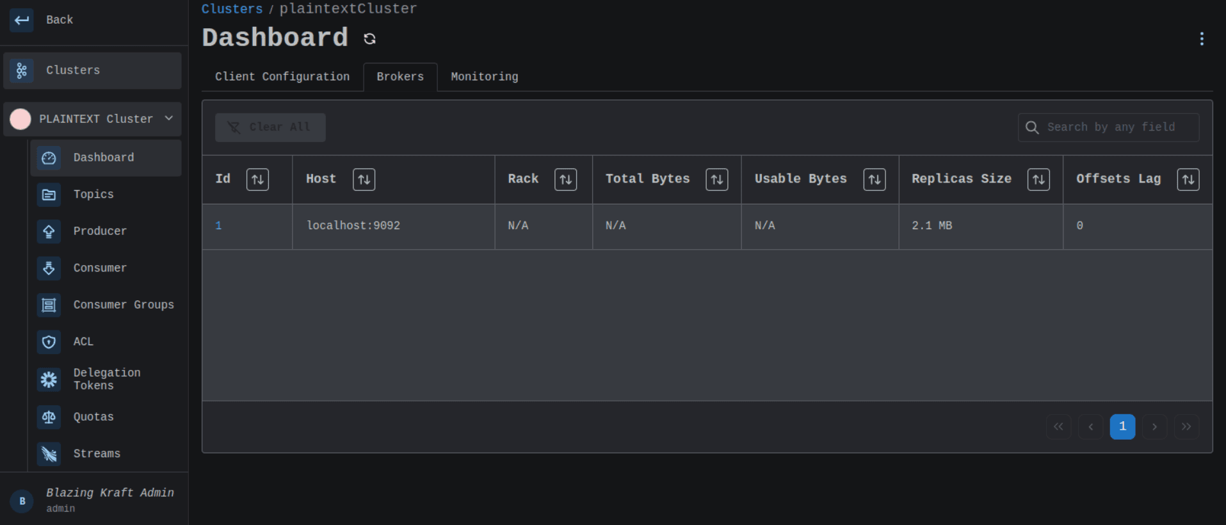1226x525 pixels.
Task: Click Clusters breadcrumb link
Action: [x=232, y=9]
